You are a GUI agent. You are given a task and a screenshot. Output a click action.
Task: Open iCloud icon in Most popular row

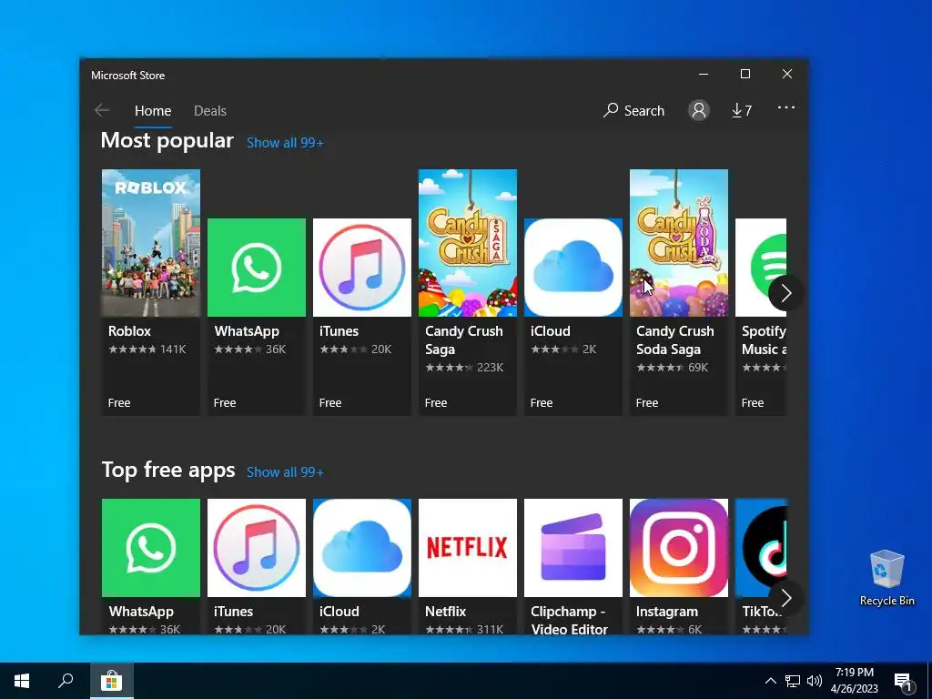point(573,268)
